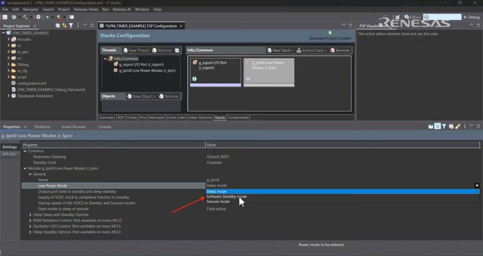Image resolution: width=483 pixels, height=256 pixels.
Task: Click the Build hammer icon in toolbar
Action: click(25, 17)
